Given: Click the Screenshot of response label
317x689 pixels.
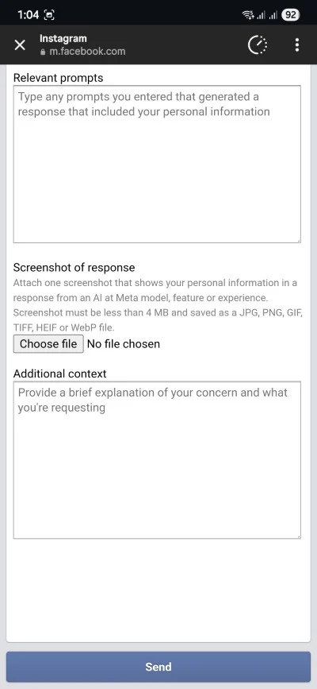Looking at the screenshot, I should pyautogui.click(x=74, y=267).
